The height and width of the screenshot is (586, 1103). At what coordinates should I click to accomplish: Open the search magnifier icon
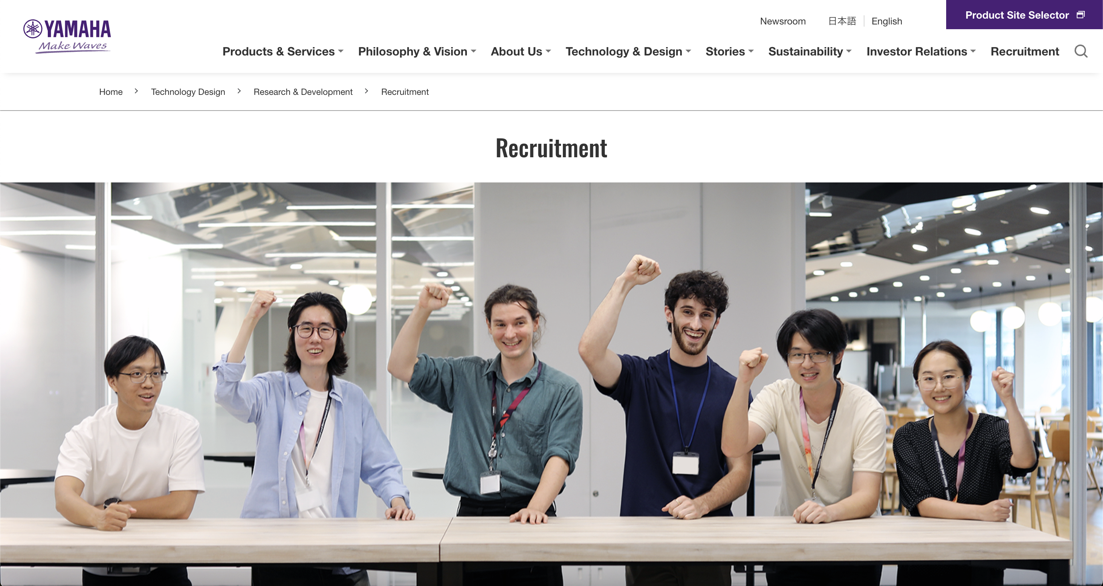(1081, 51)
